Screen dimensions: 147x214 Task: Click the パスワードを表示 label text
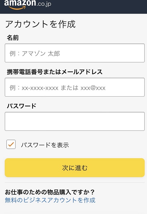coord(45,145)
